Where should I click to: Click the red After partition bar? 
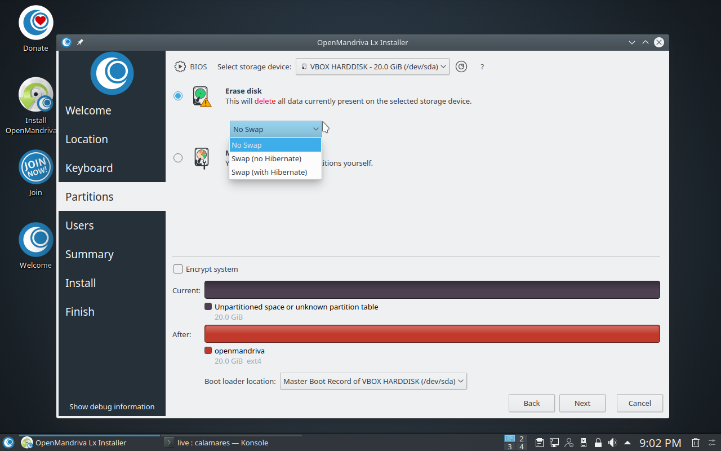[431, 334]
